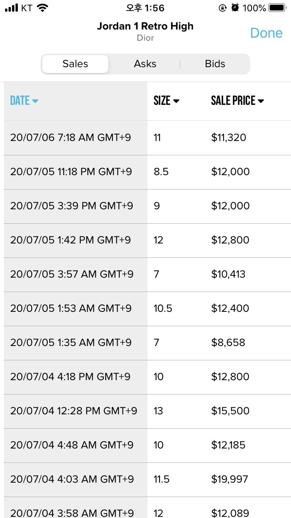Switch to the Asks tab
This screenshot has width=291, height=518.
(145, 64)
